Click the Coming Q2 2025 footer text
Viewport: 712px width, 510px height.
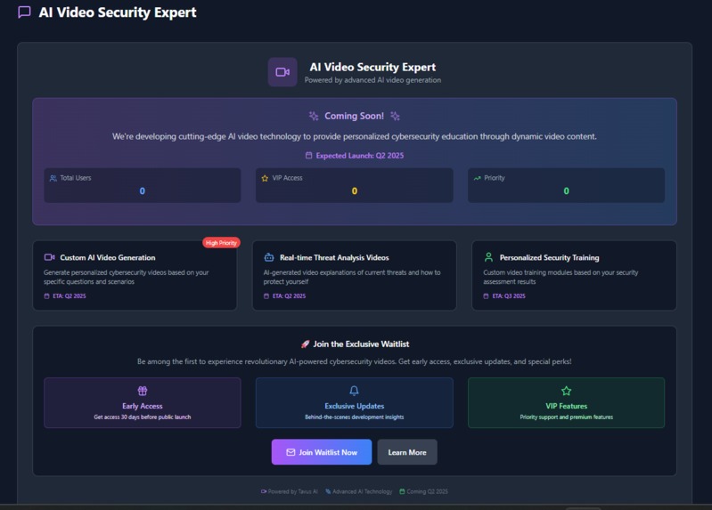[x=427, y=491]
